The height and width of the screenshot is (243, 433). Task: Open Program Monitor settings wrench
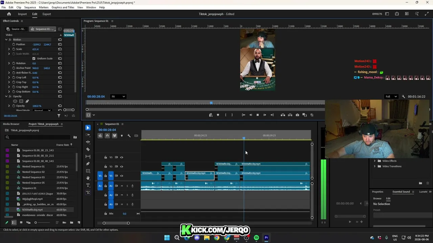pos(403,97)
